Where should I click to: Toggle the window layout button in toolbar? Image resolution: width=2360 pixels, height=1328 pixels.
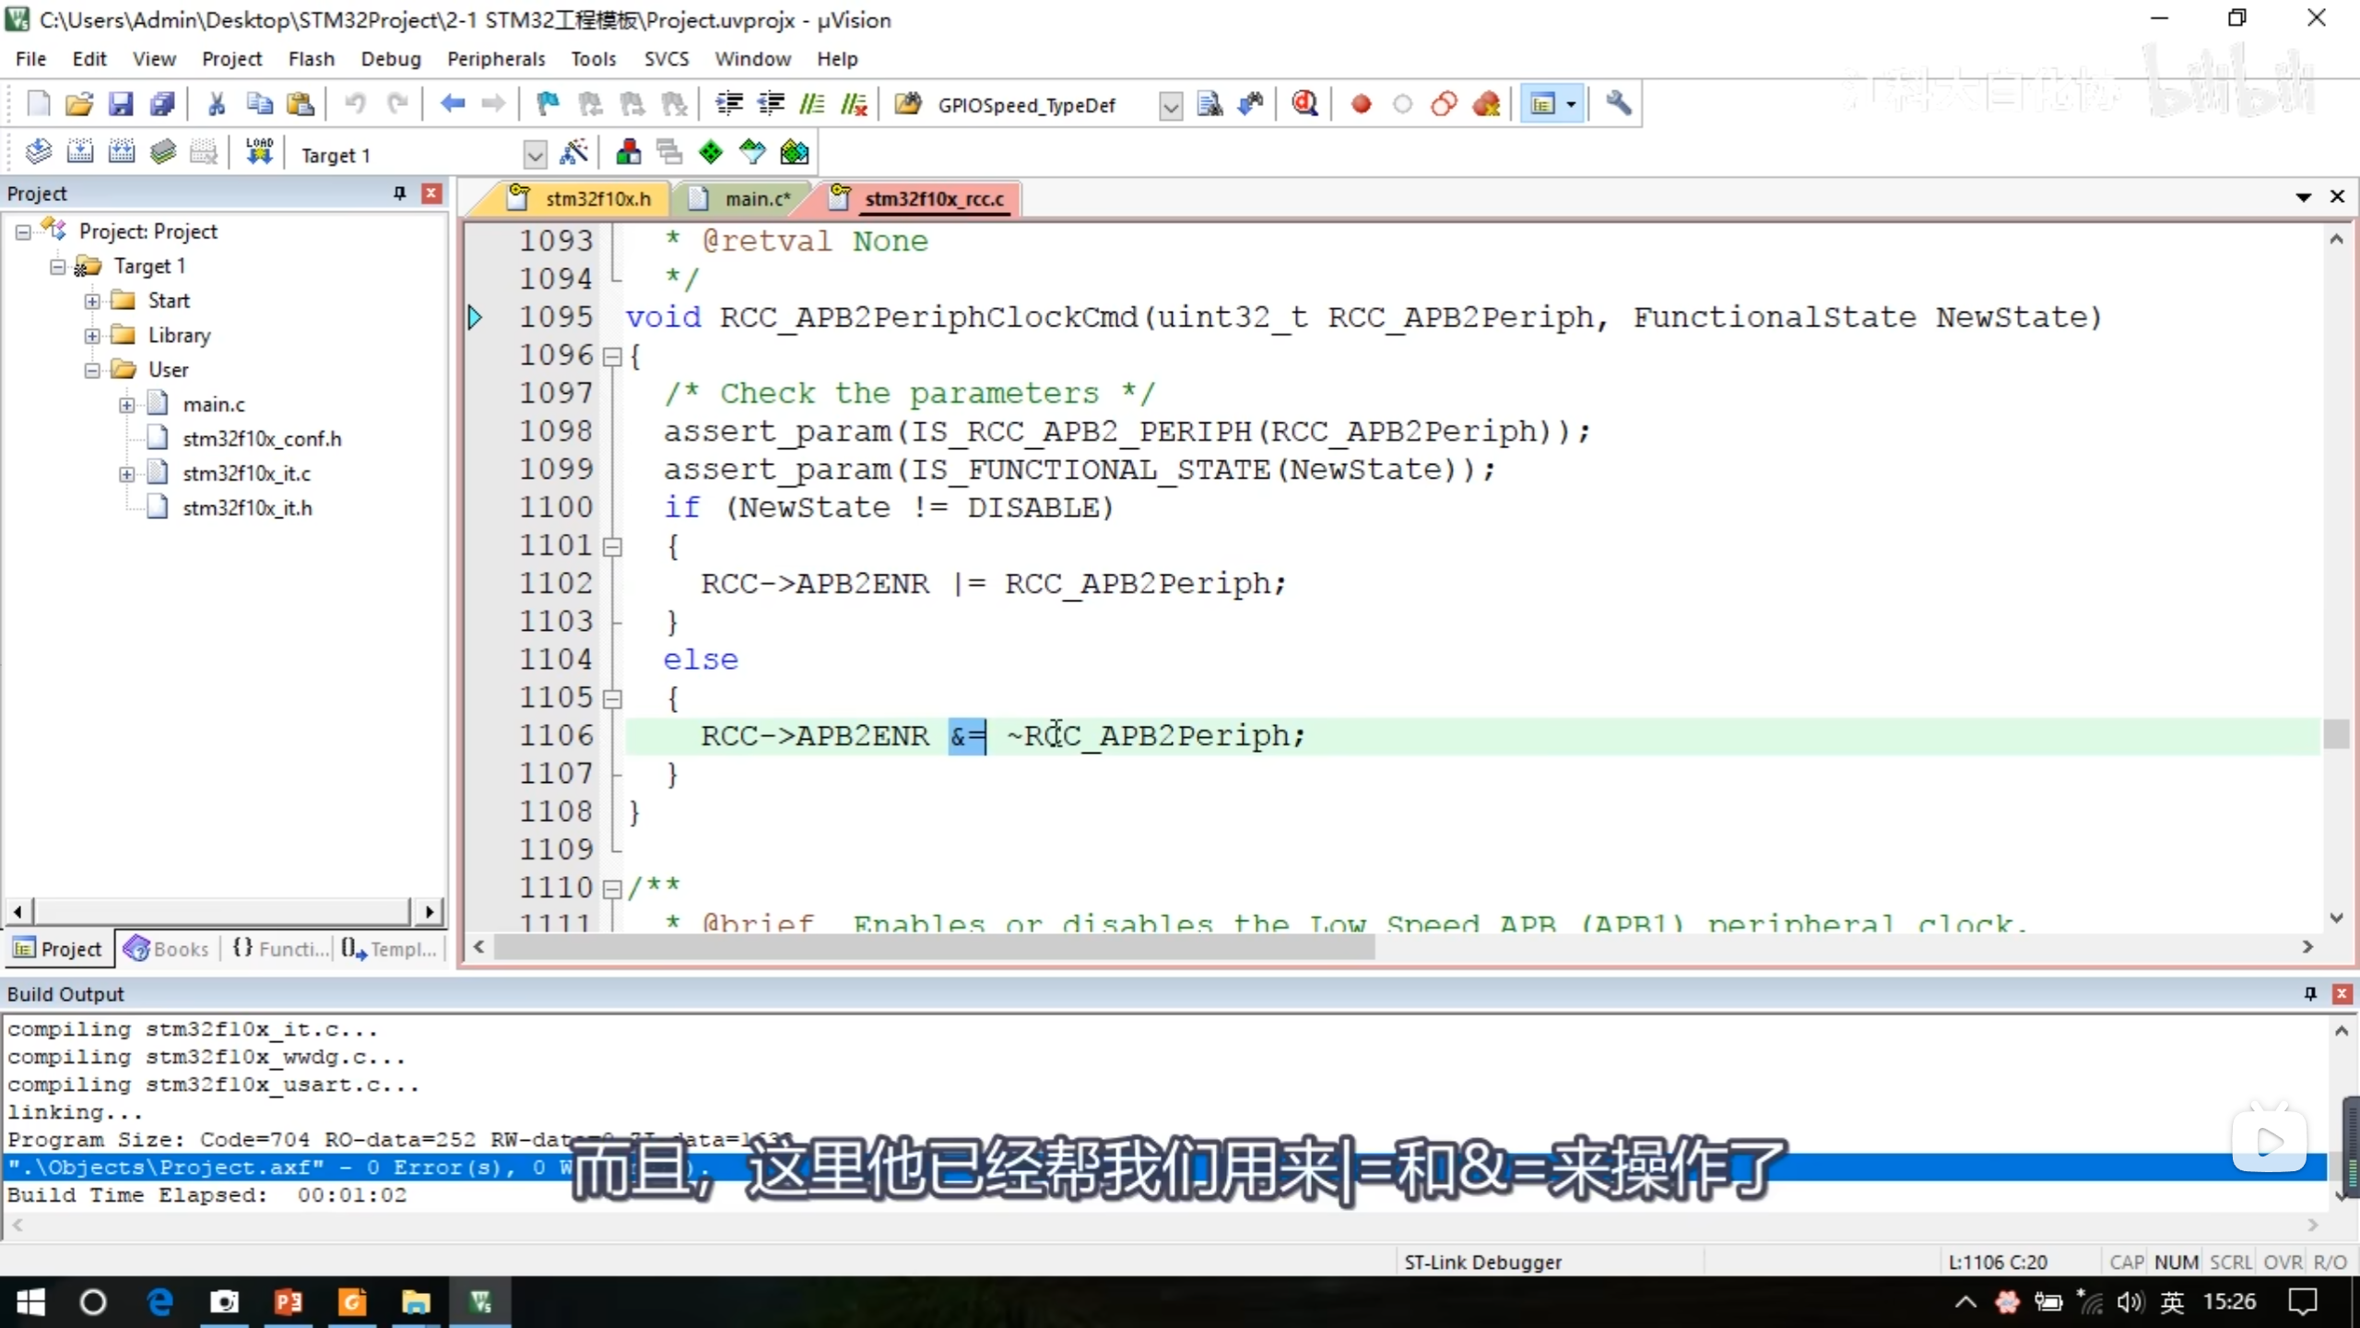pos(1543,104)
